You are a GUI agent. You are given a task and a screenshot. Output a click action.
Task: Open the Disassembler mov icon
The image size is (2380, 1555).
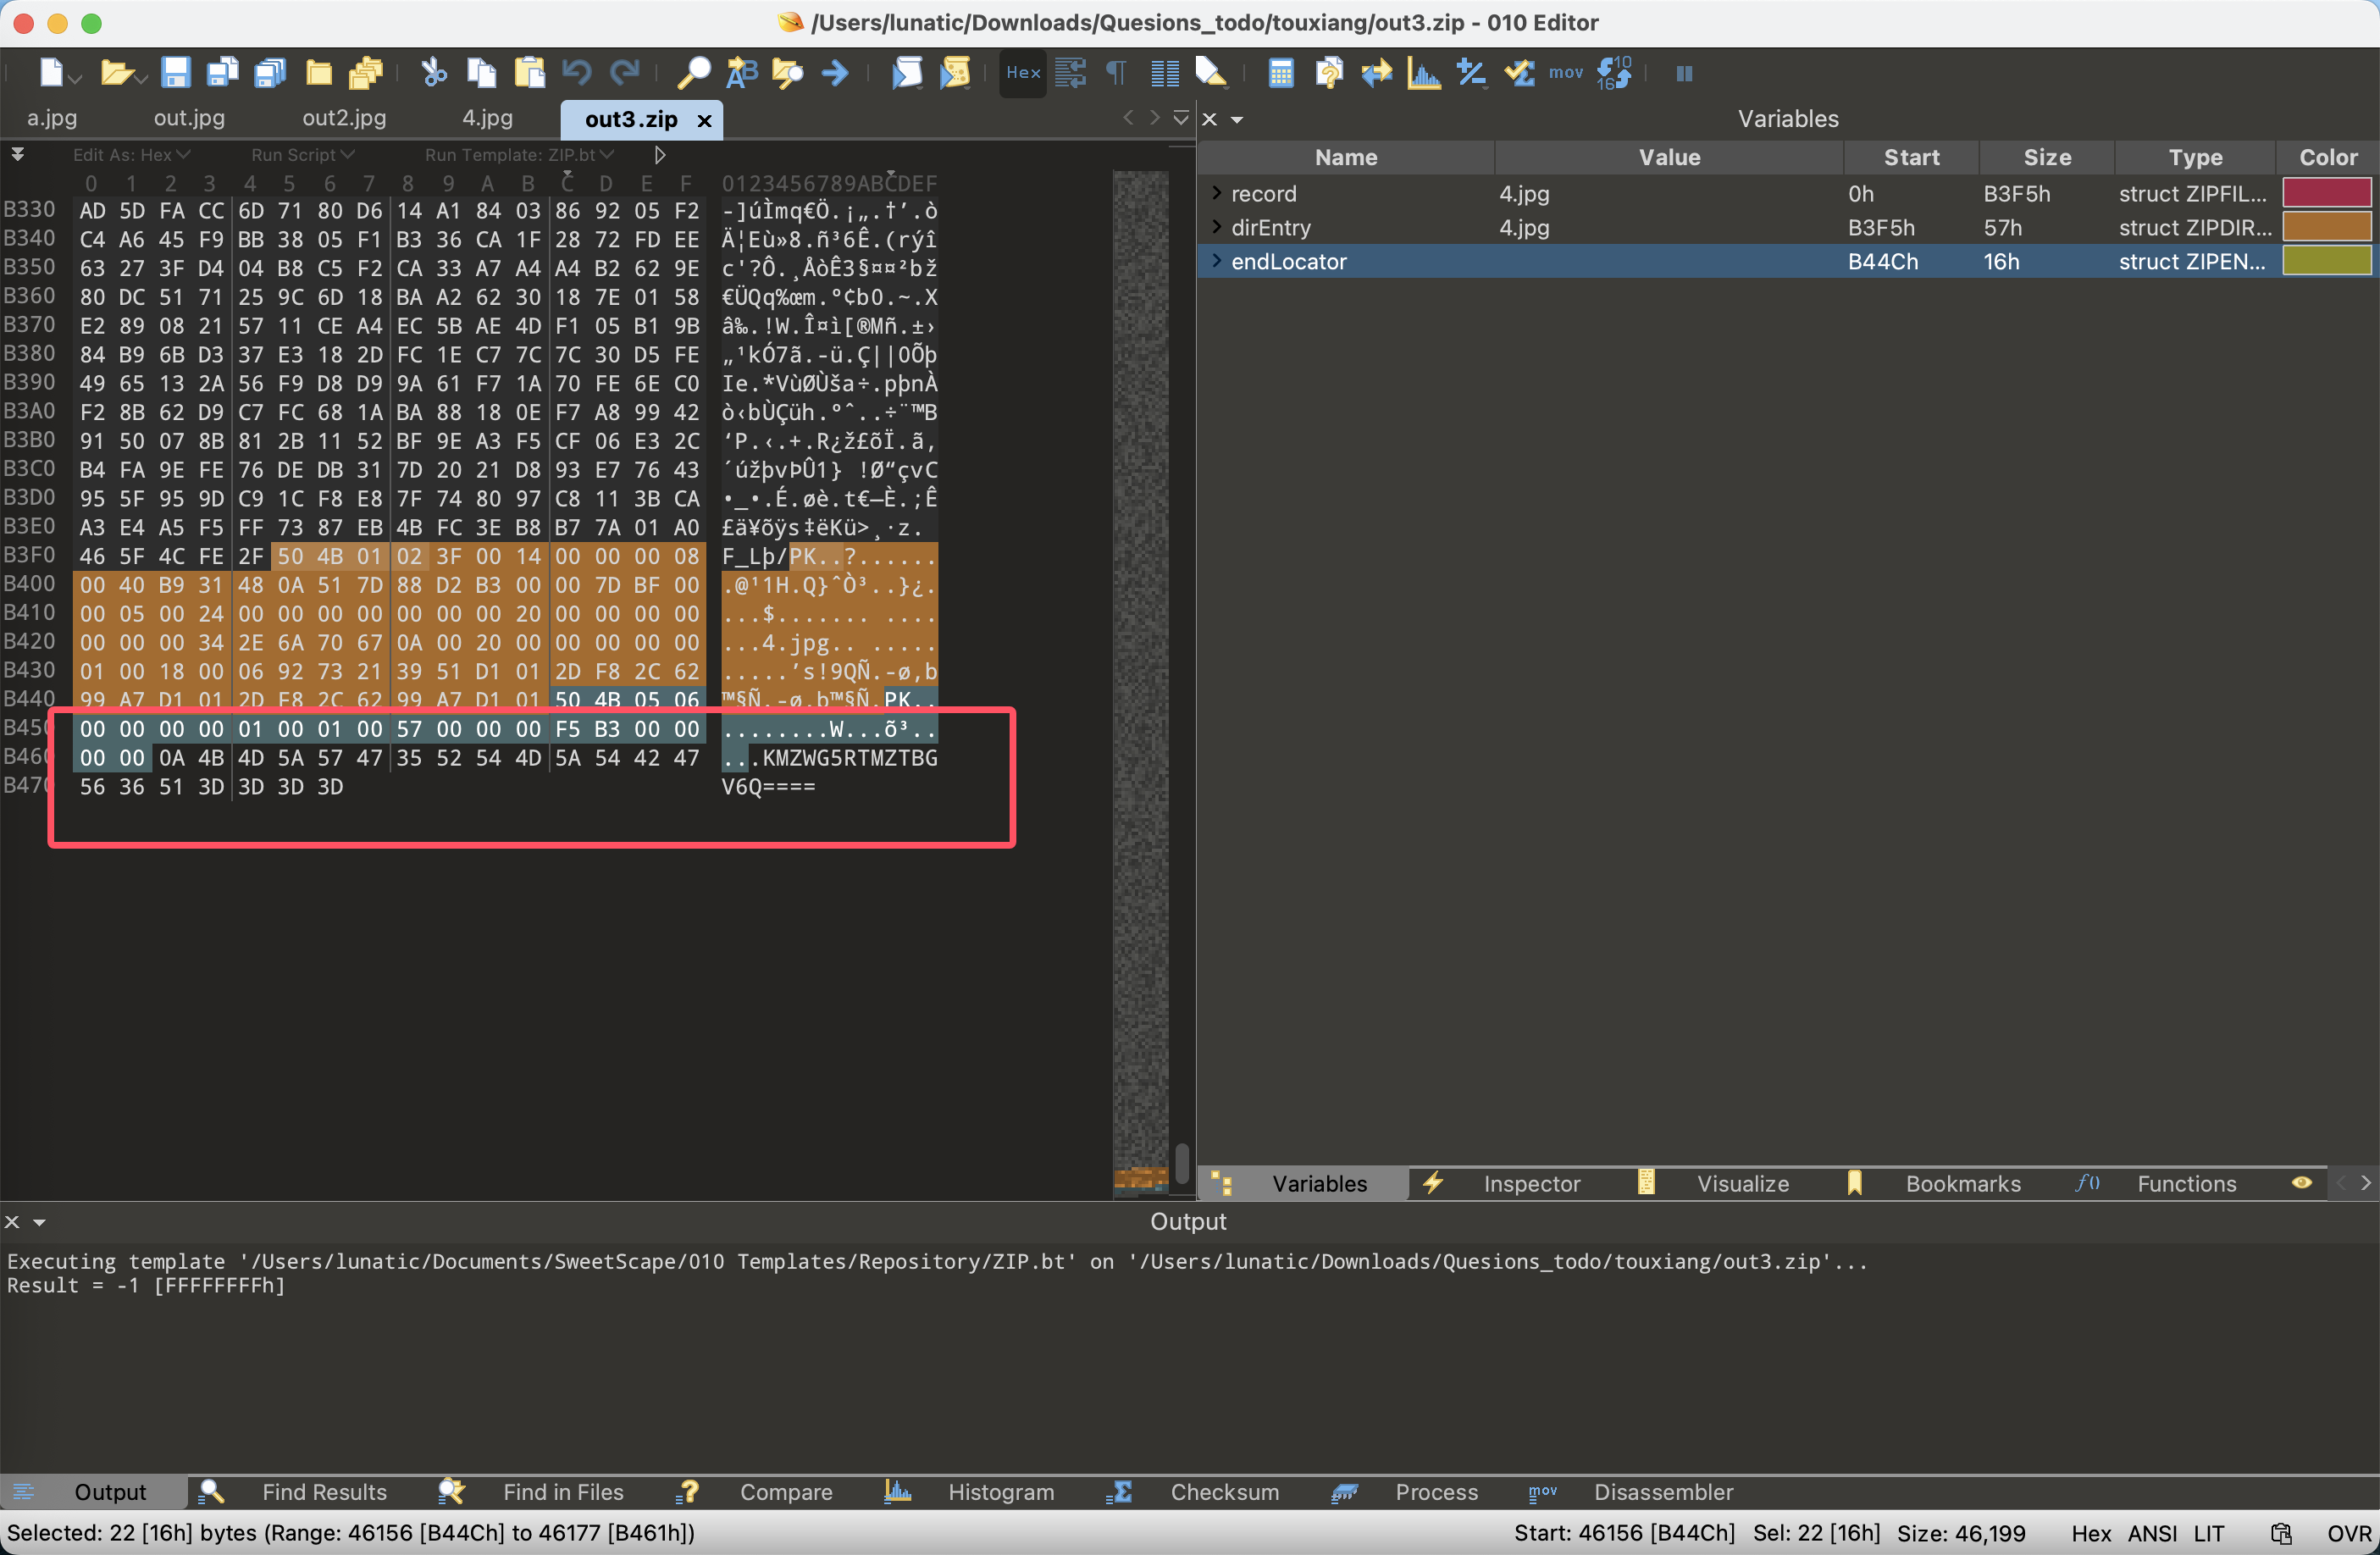pyautogui.click(x=1566, y=73)
